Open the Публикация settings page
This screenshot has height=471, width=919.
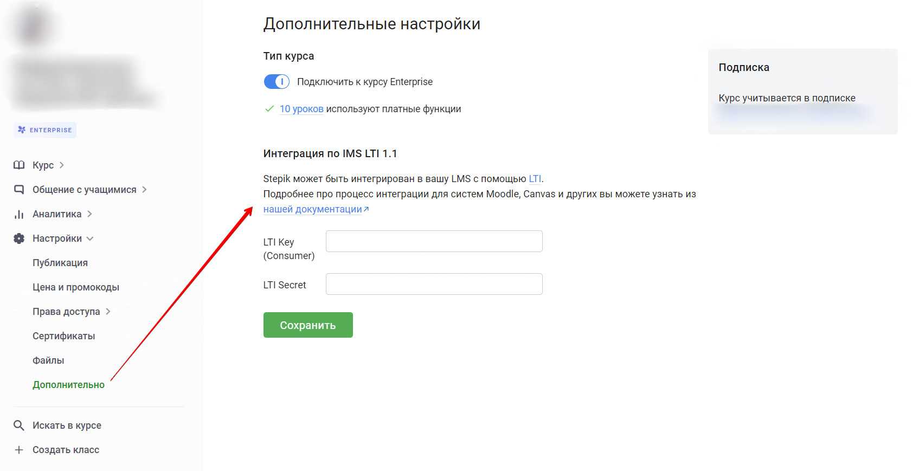pyautogui.click(x=60, y=263)
